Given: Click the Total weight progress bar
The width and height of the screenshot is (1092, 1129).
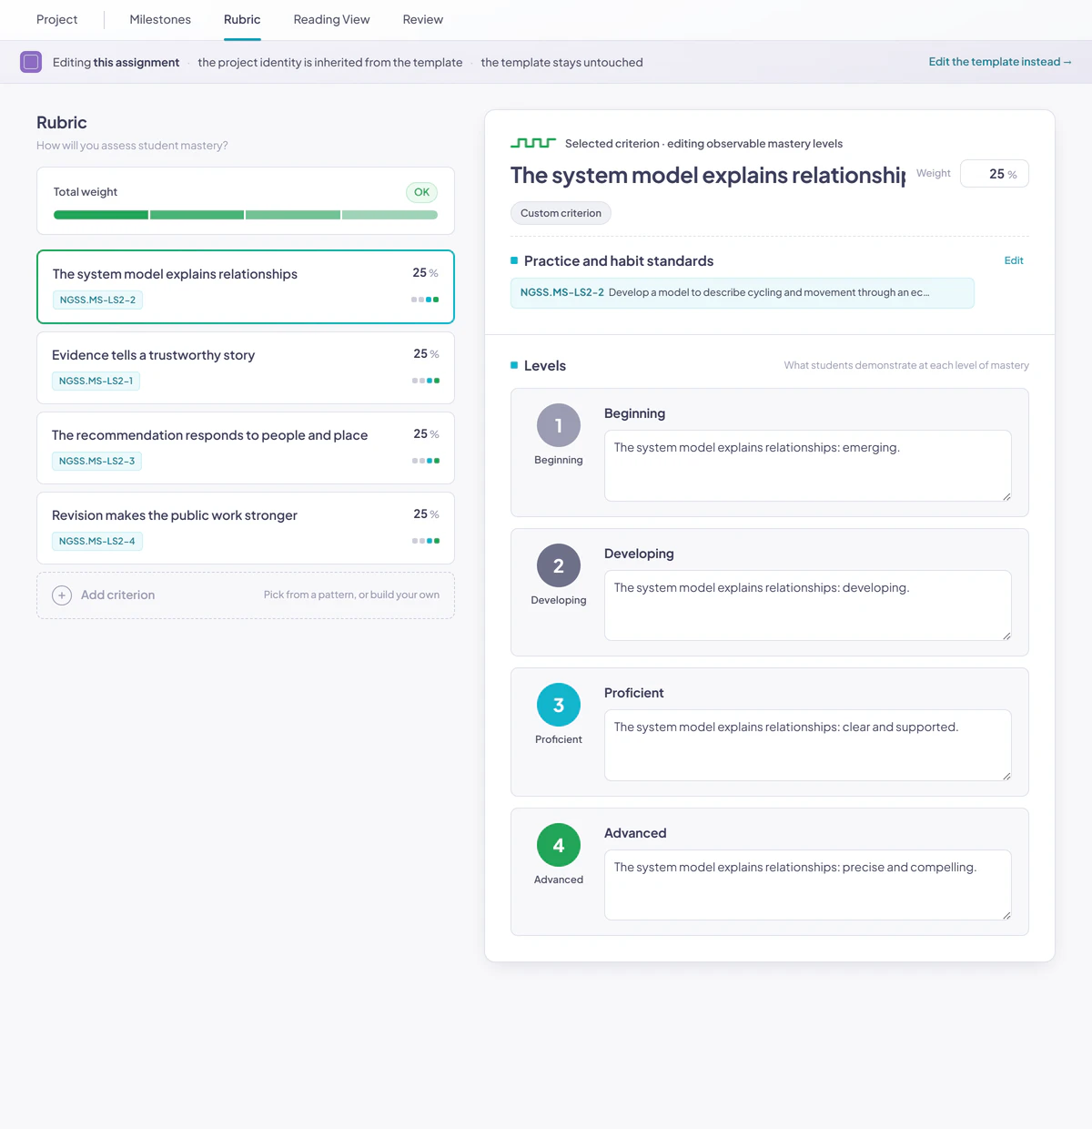Looking at the screenshot, I should (246, 215).
